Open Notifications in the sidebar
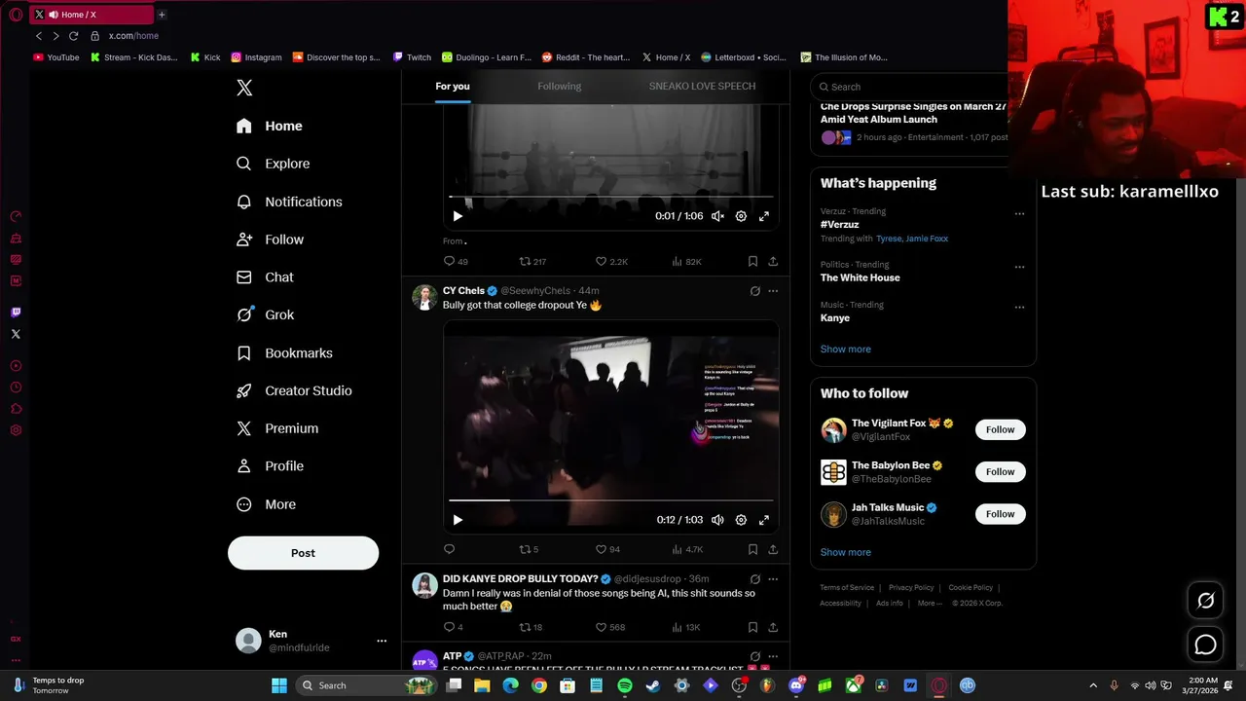 point(289,202)
